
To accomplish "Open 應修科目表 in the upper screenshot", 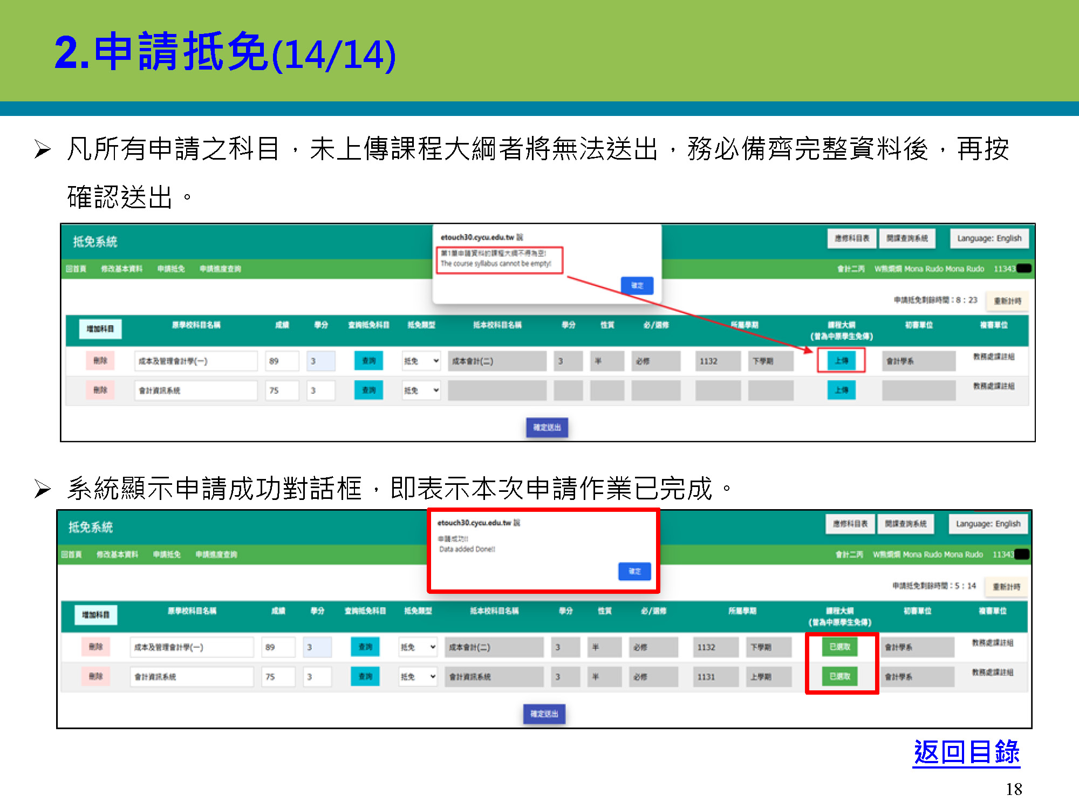I will coord(852,238).
